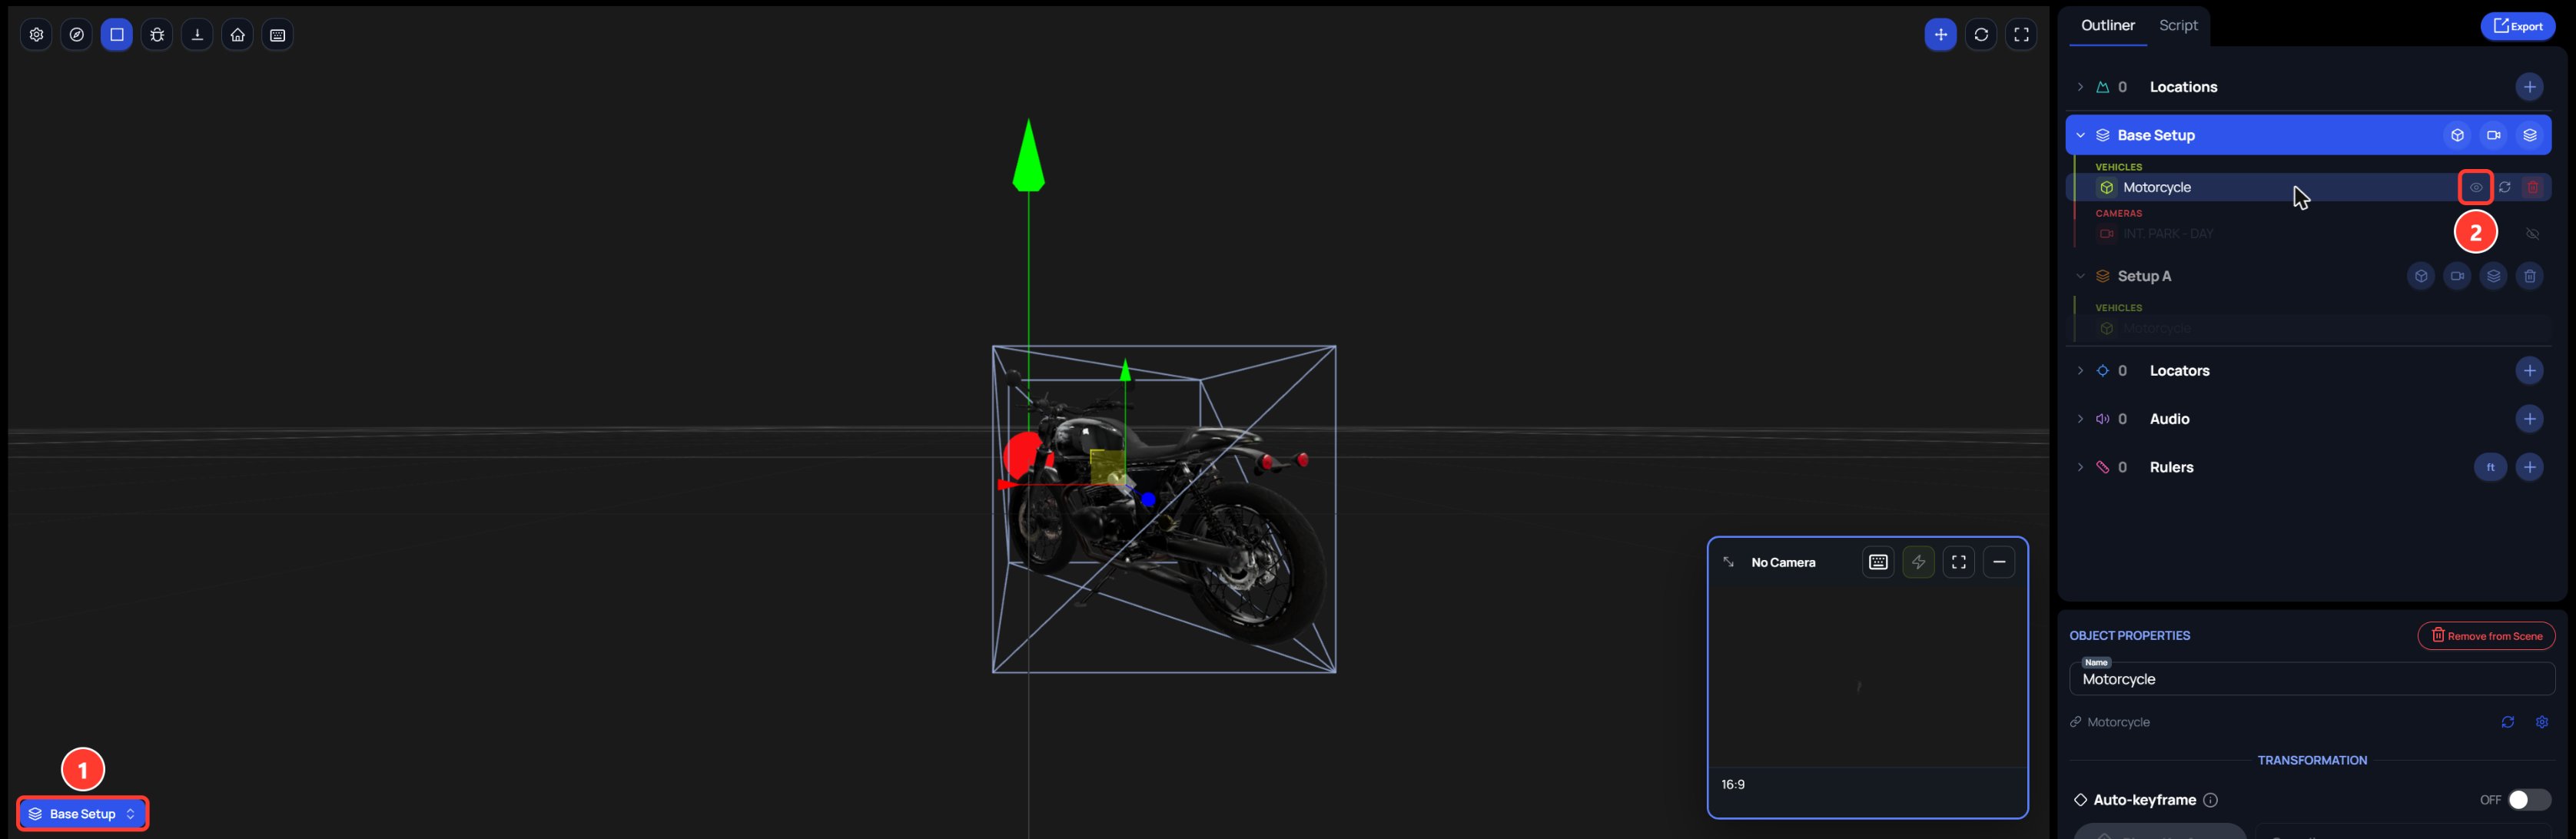Add a new Ruler with plus button

[x=2529, y=467]
